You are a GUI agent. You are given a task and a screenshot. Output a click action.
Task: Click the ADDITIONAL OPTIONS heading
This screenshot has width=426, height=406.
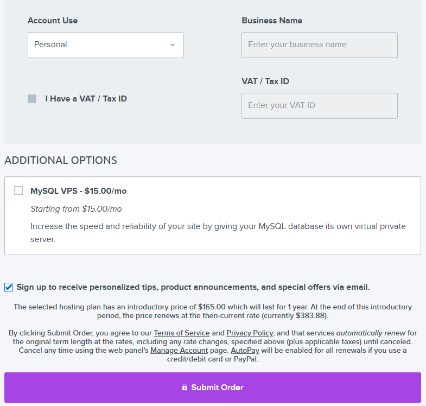click(x=61, y=160)
